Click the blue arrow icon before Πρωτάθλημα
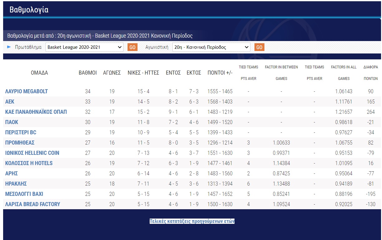This screenshot has height=240, width=382. tap(9, 47)
